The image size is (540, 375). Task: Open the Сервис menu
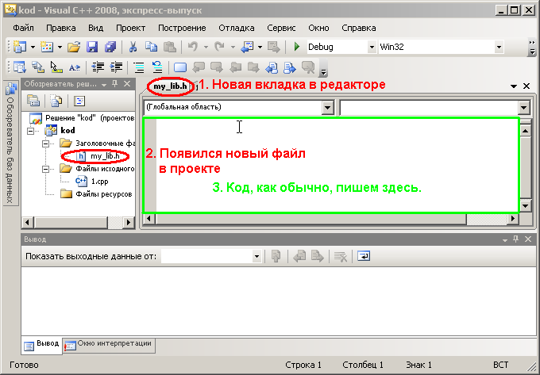(x=281, y=28)
